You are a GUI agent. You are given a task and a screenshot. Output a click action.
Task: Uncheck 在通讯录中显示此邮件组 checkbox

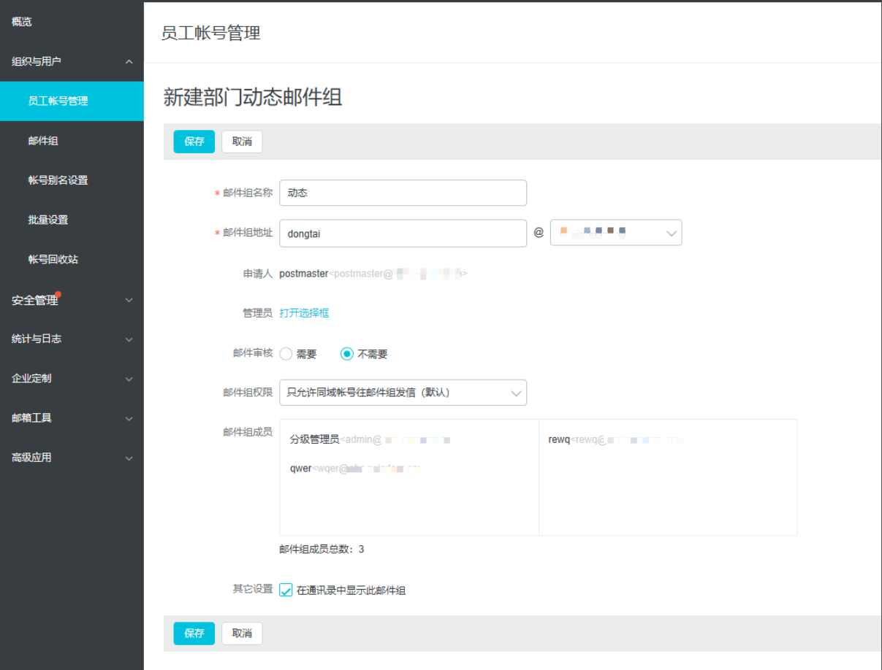pyautogui.click(x=286, y=590)
